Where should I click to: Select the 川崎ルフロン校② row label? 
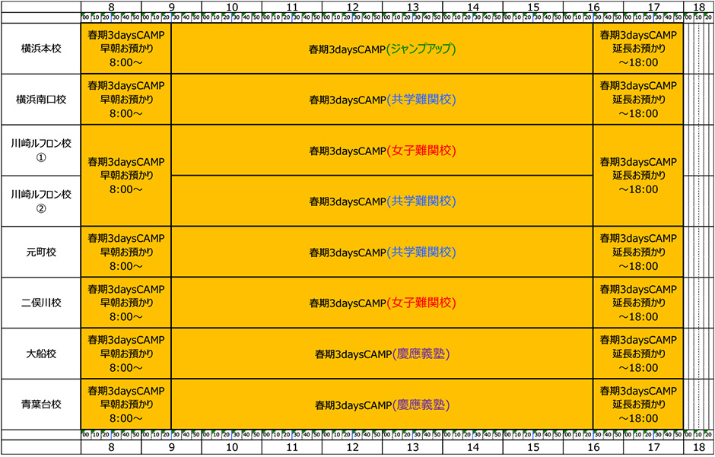[40, 201]
